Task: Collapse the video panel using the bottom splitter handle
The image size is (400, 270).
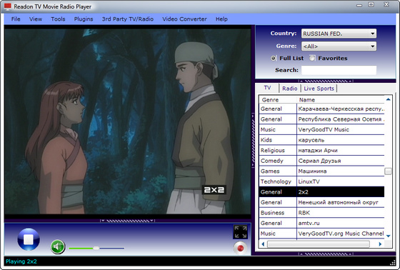Action: coord(128,221)
